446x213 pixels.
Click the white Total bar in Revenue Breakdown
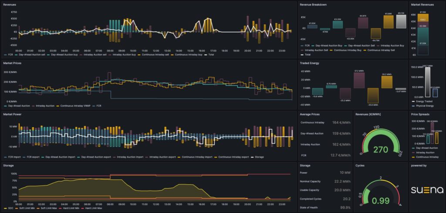401,22
